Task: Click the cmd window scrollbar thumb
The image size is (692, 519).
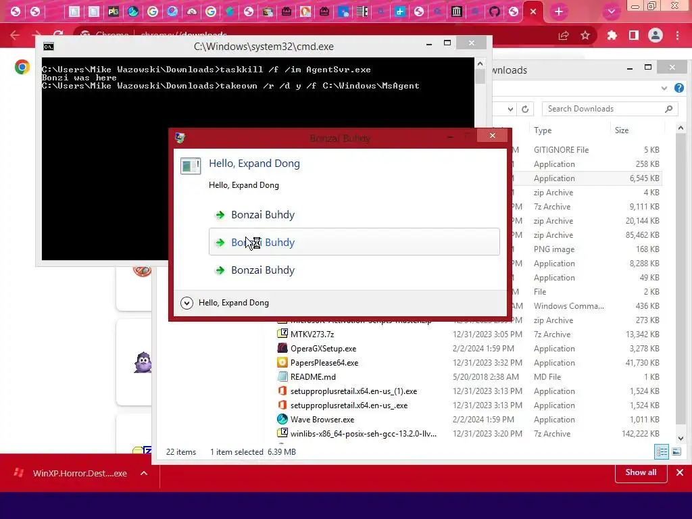Action: click(x=480, y=76)
